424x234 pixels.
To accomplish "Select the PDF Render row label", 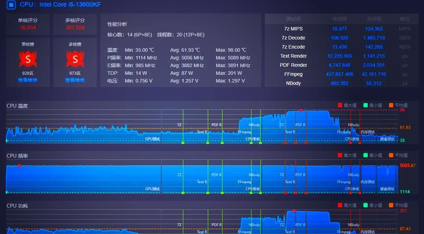I will tap(293, 65).
